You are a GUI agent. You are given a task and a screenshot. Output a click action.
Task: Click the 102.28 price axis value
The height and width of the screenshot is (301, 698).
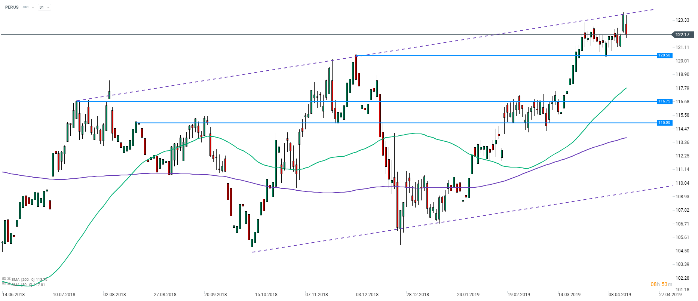pyautogui.click(x=682, y=278)
